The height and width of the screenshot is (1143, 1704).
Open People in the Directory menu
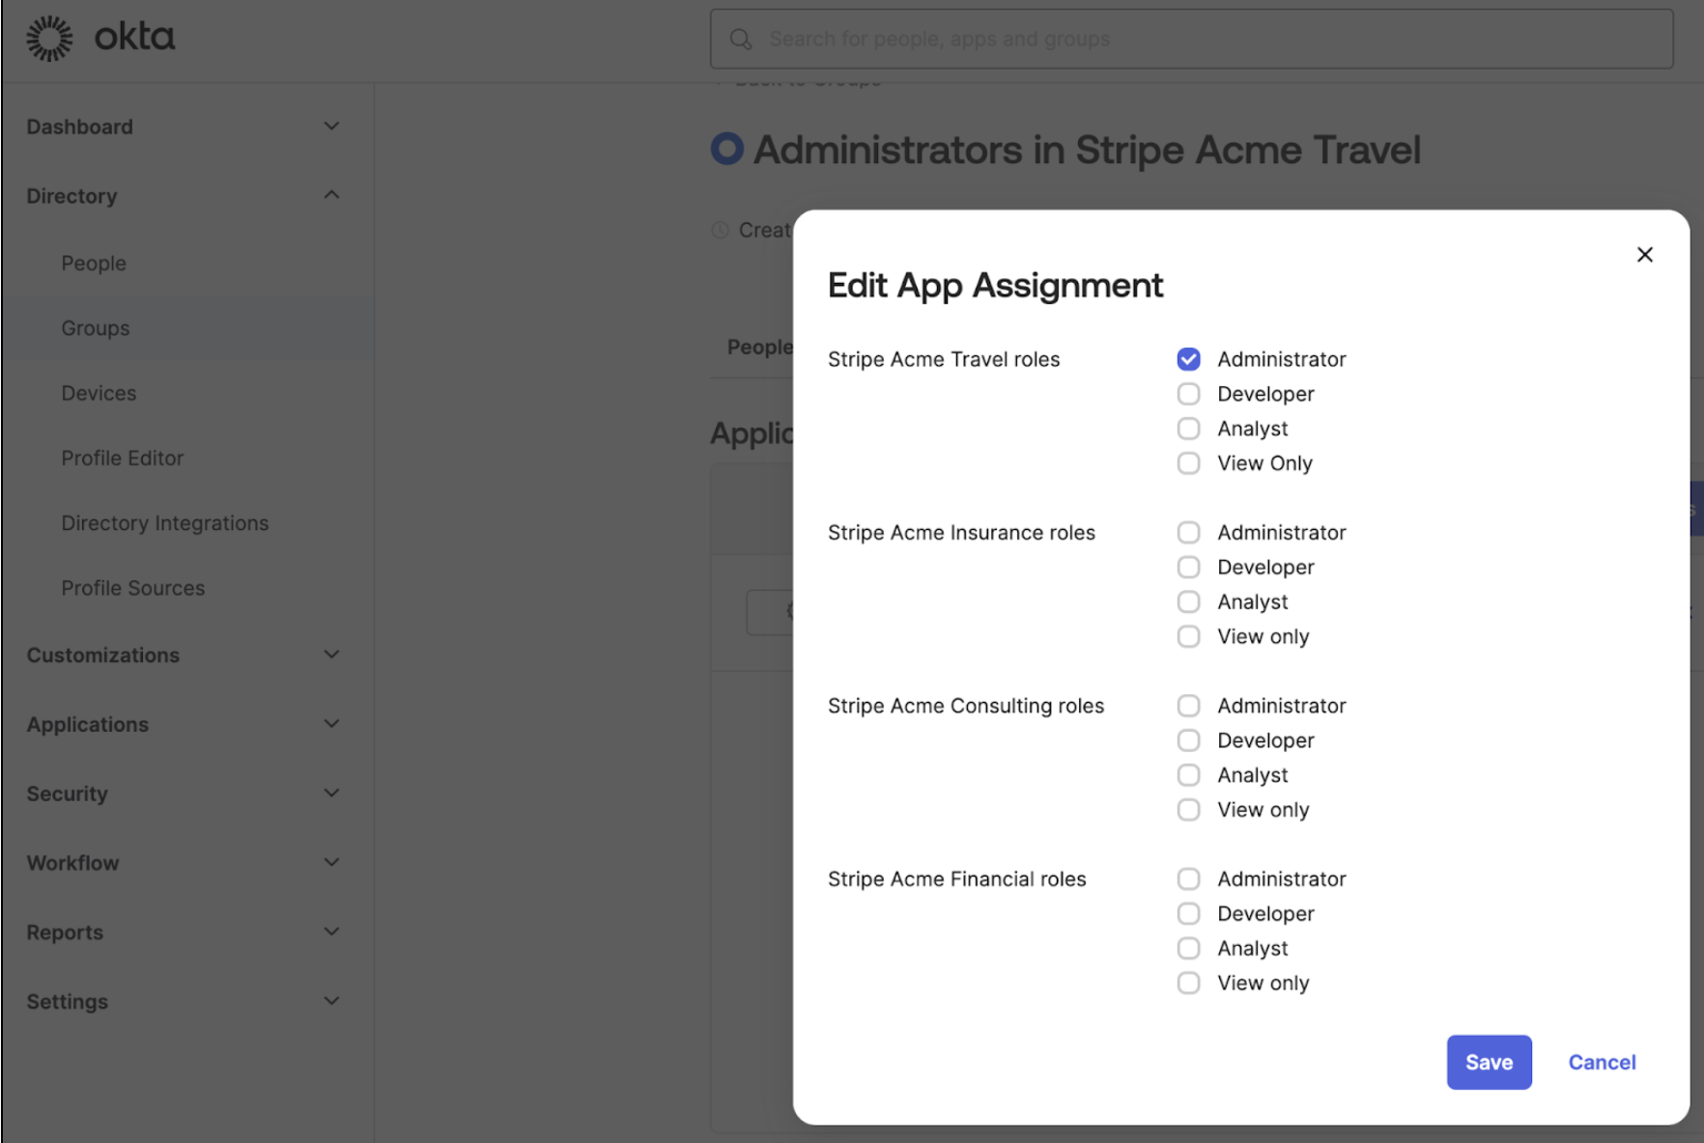94,264
